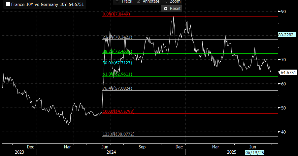The height and width of the screenshot is (156, 298).
Task: Click the 2023 Dec label on time axis
Action: tap(31, 147)
